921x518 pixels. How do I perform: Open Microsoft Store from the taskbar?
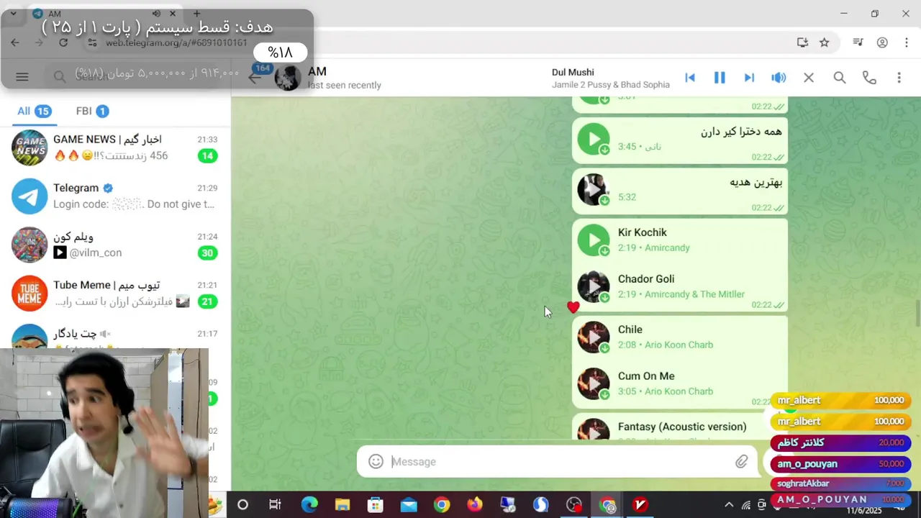point(376,505)
